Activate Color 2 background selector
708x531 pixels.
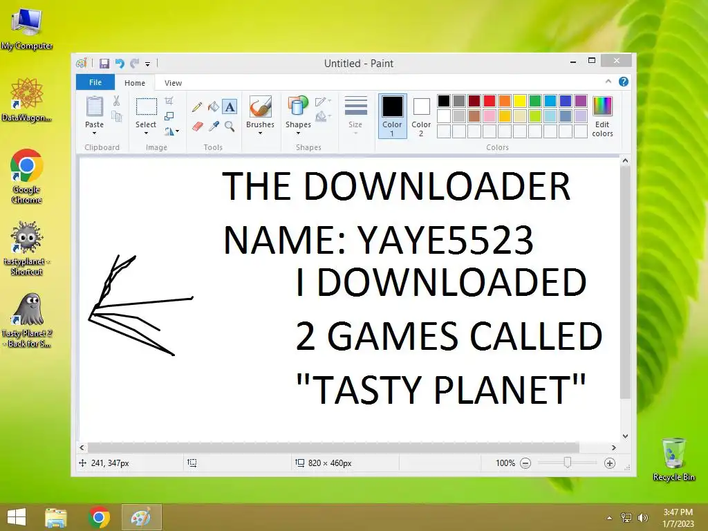pyautogui.click(x=421, y=115)
